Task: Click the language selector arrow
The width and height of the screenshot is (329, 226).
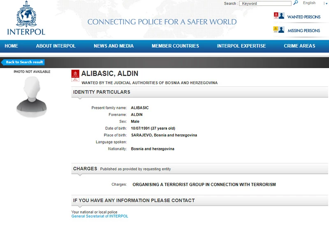Action: tap(326, 3)
